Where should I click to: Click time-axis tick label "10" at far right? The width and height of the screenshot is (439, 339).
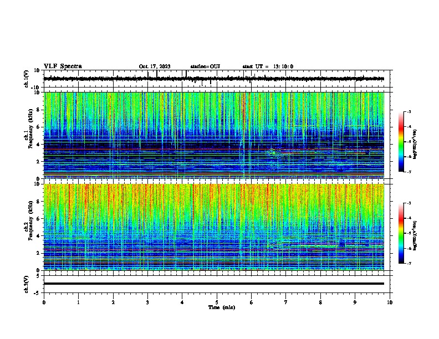coord(390,302)
